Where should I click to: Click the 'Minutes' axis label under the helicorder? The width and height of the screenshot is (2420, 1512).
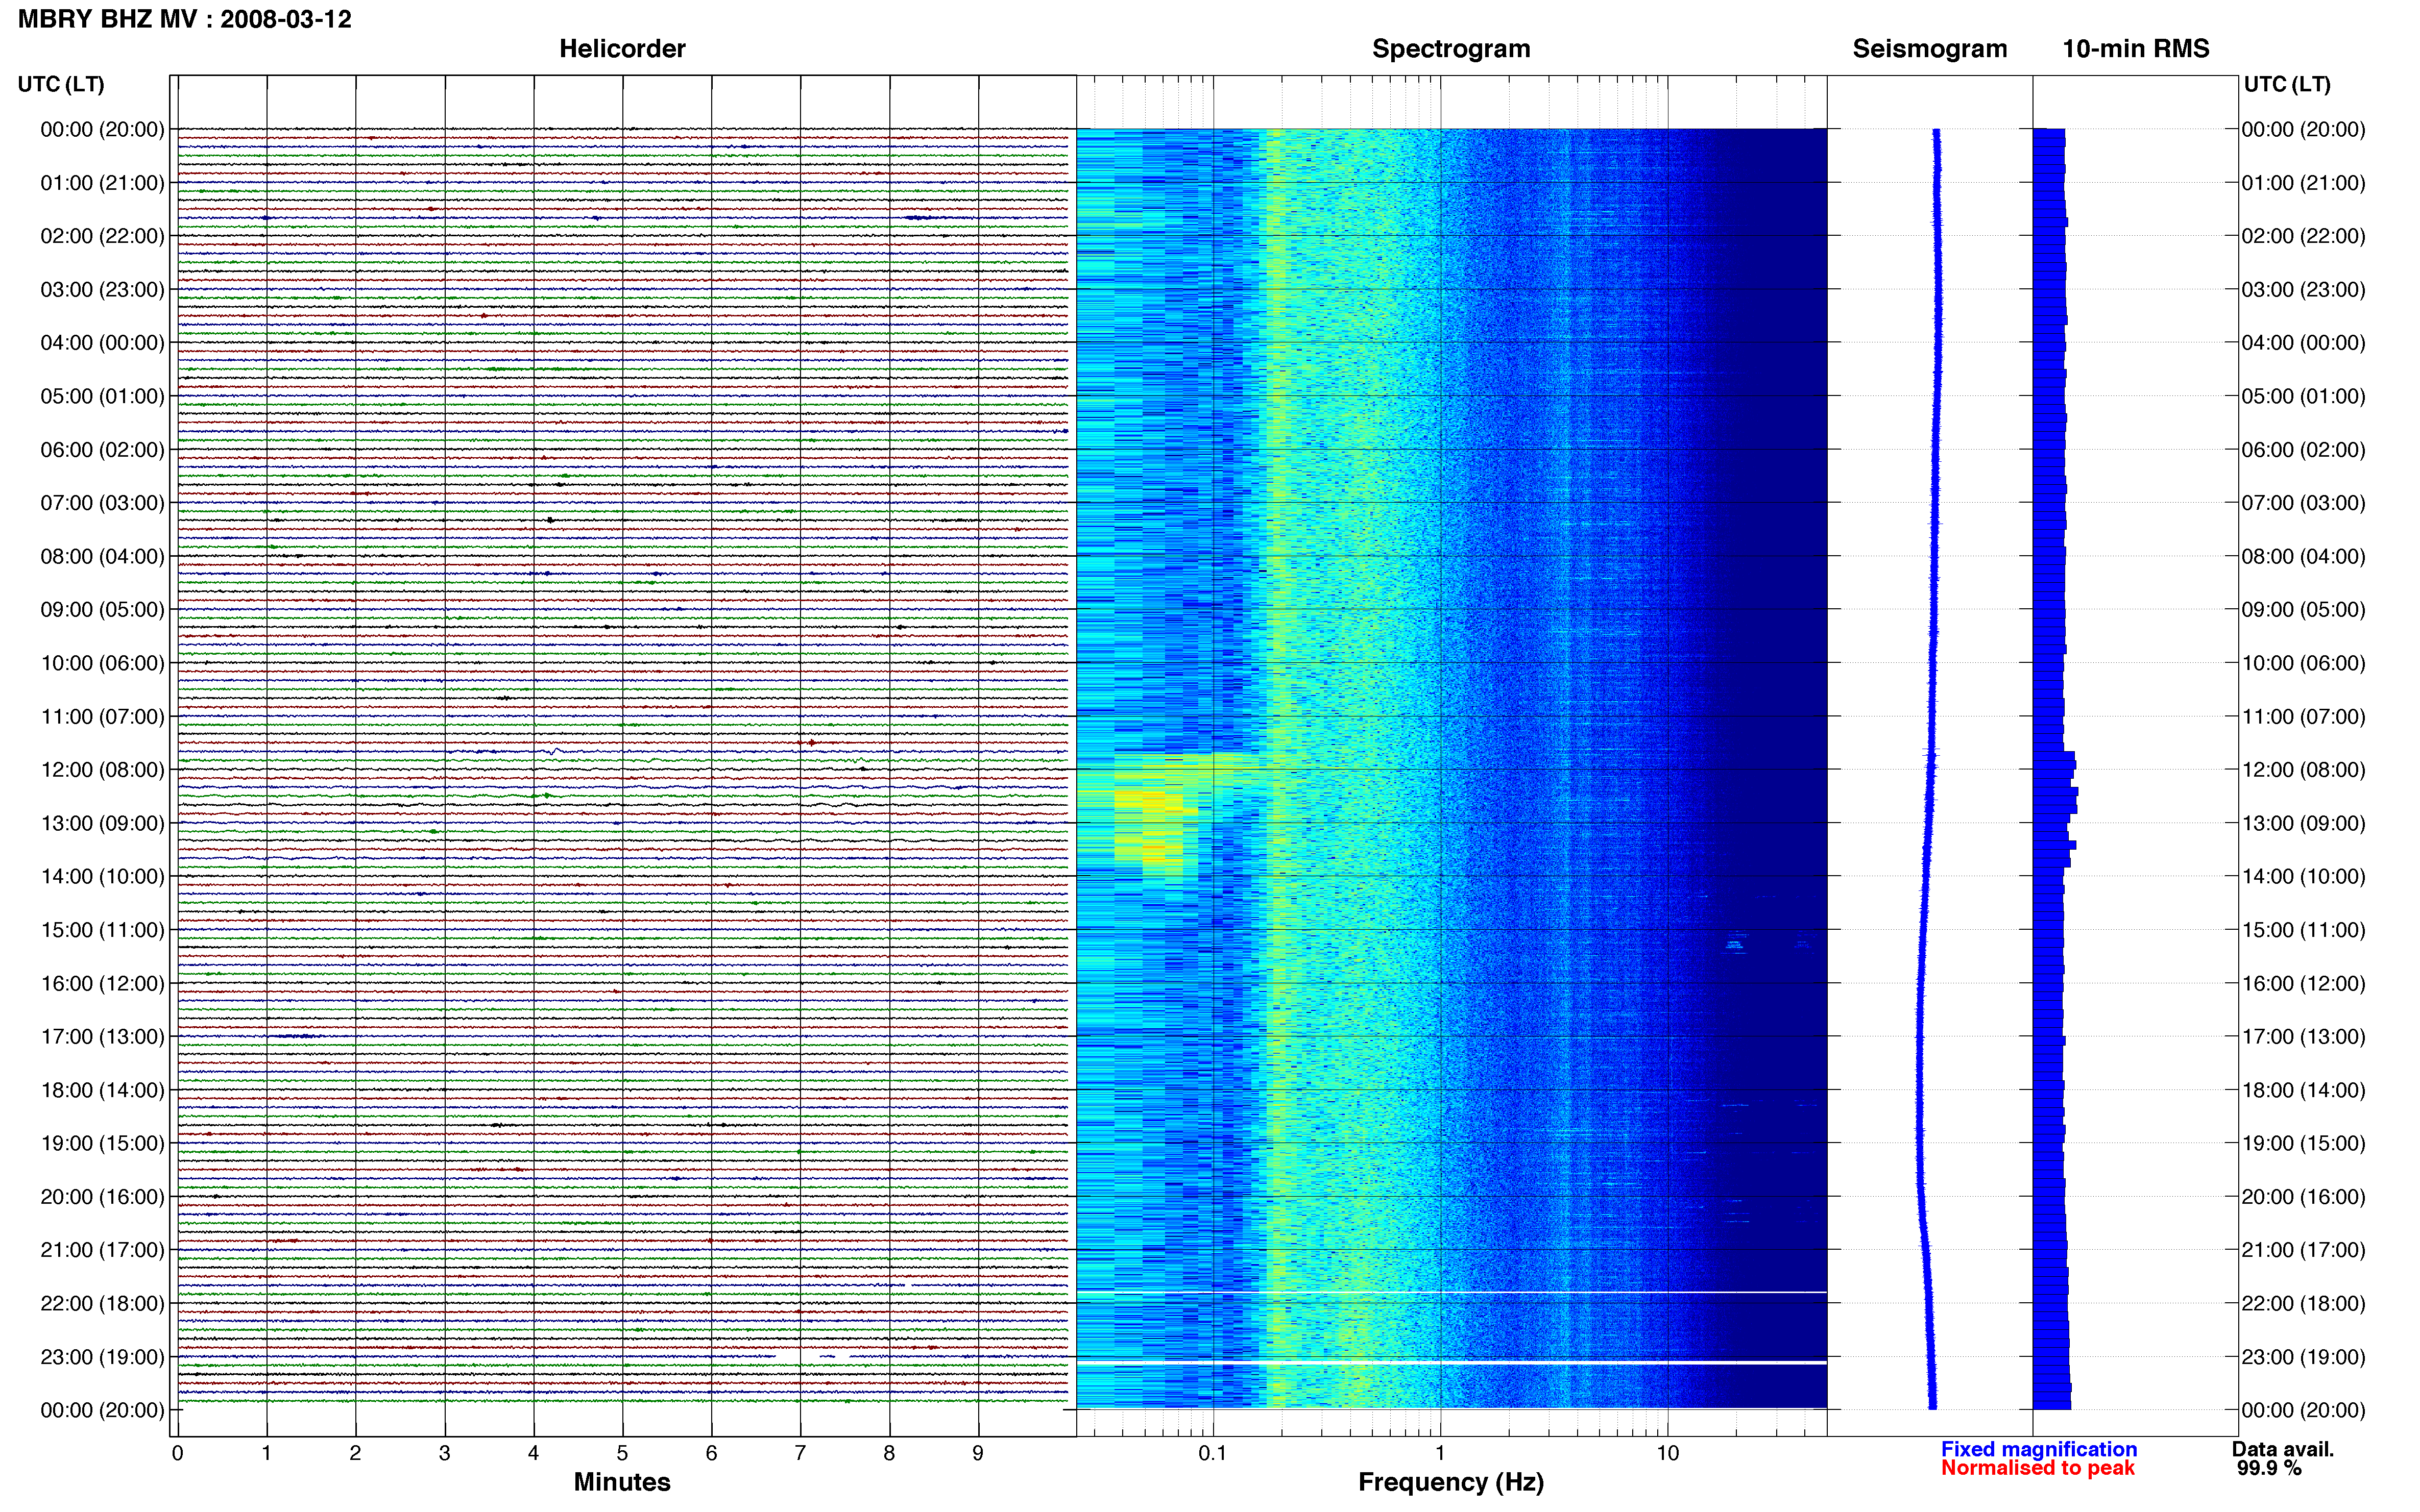click(x=621, y=1482)
